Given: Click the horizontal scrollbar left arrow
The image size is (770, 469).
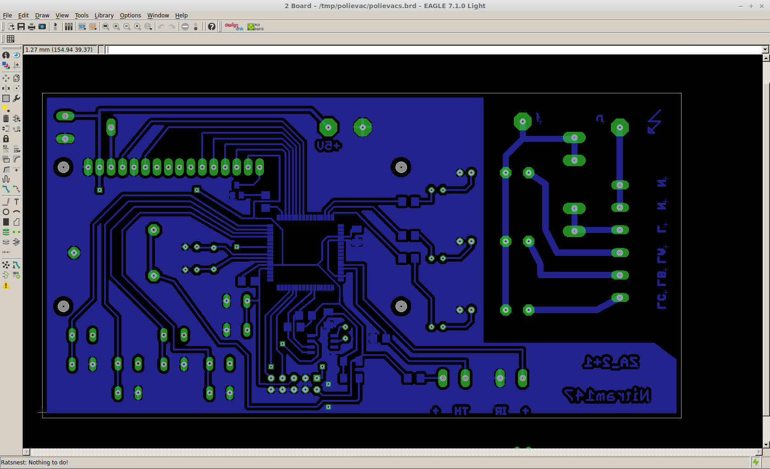Looking at the screenshot, I should point(27,452).
